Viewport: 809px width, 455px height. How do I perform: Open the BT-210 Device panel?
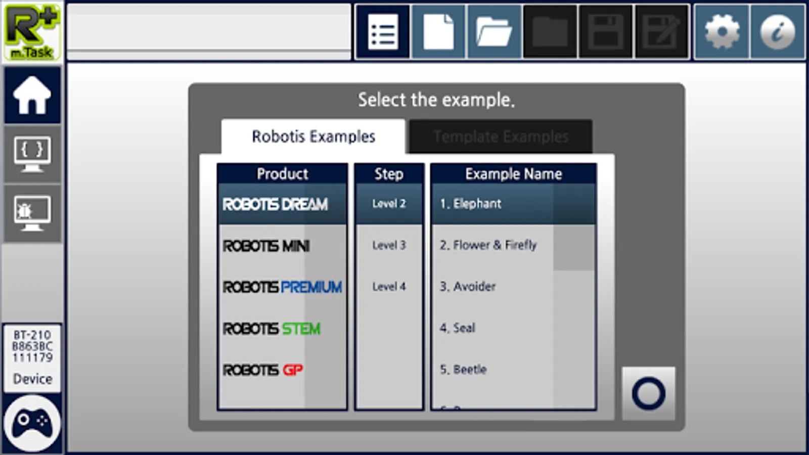pos(32,358)
